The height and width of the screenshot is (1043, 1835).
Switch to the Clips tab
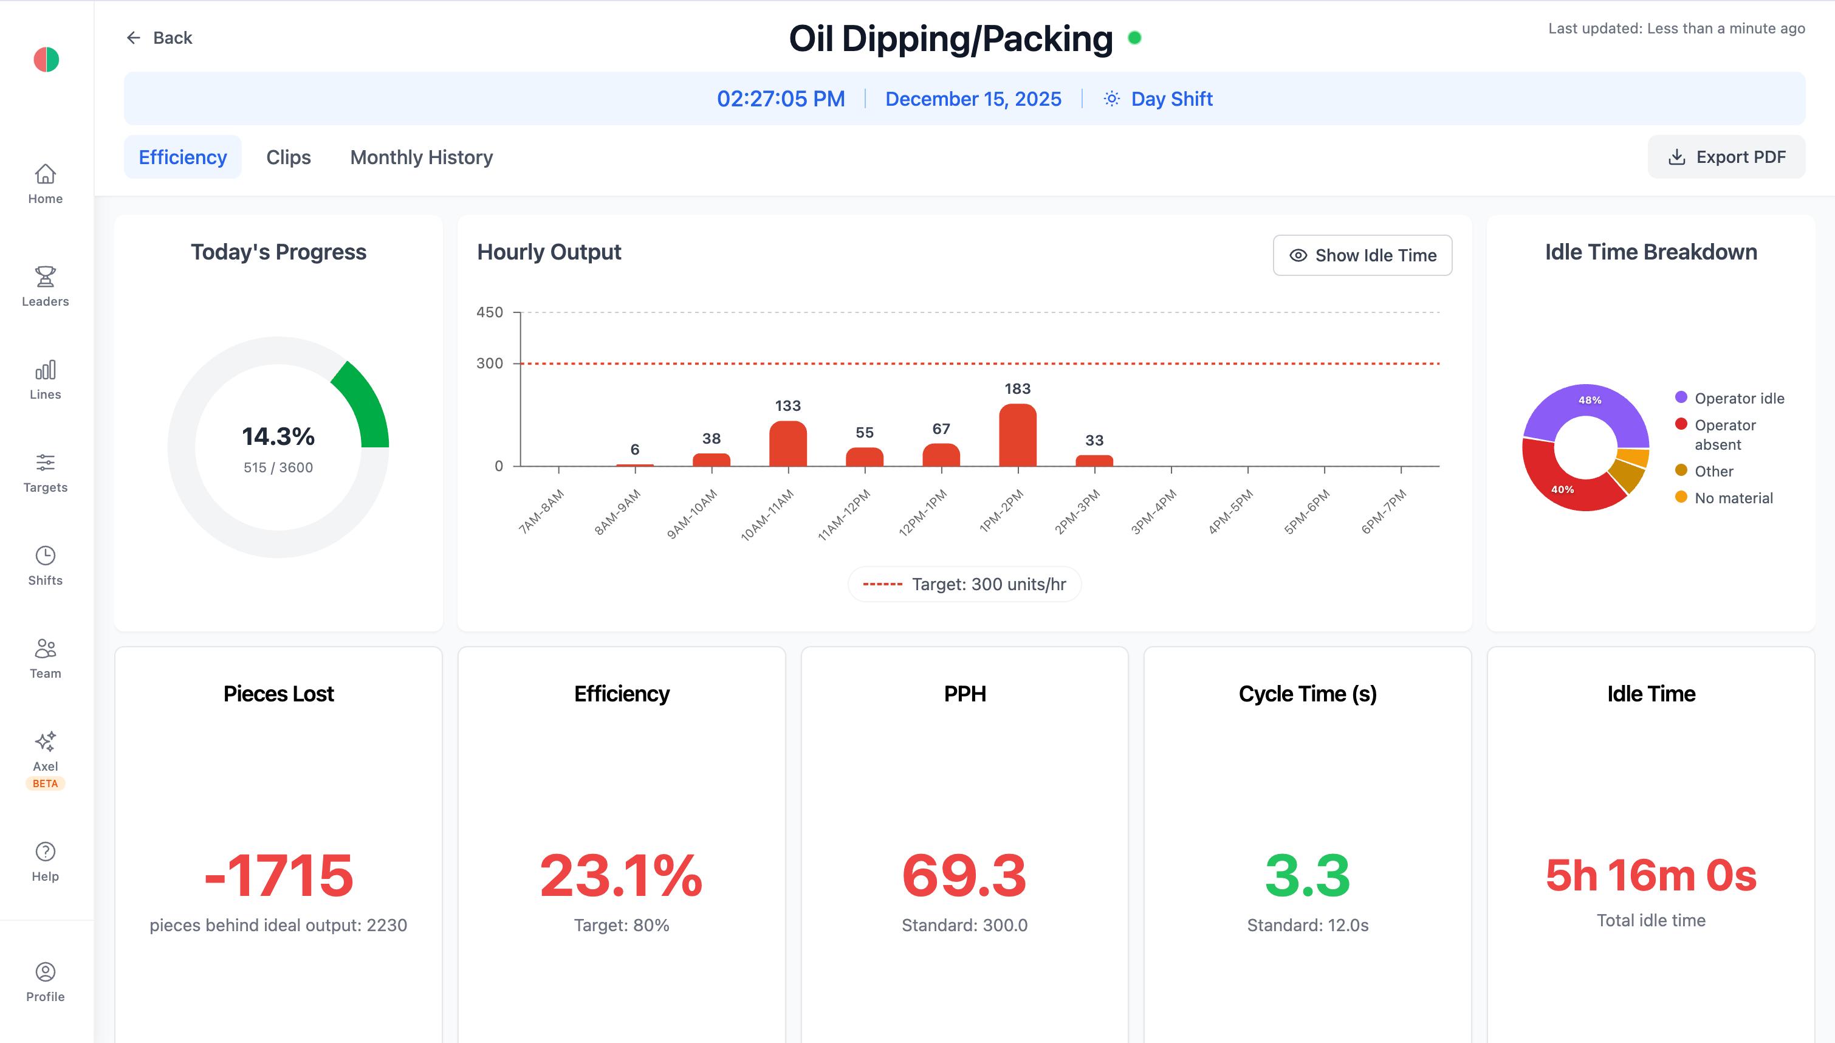tap(288, 157)
